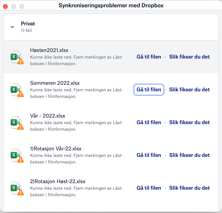The image size is (222, 213).
Task: Click the warning badge on 2)Rotasjon Høst-22.xlsx icon
Action: 21,192
